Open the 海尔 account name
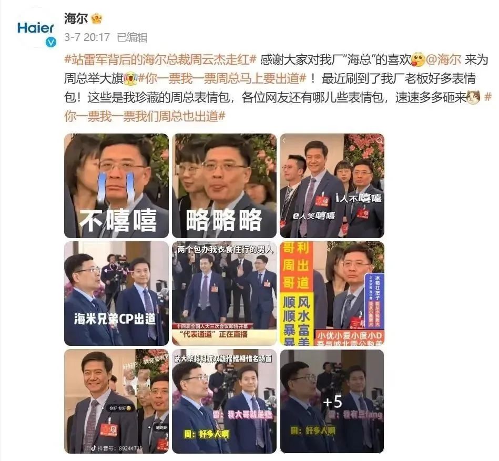Image resolution: width=499 pixels, height=461 pixels. coord(76,18)
